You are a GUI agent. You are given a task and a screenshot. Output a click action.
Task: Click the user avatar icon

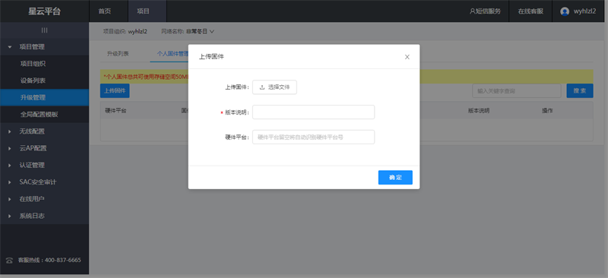565,11
